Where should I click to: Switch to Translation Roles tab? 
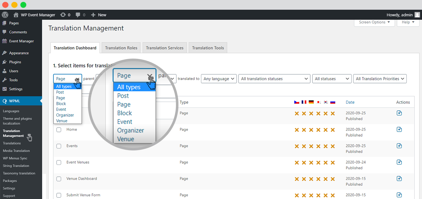click(121, 48)
